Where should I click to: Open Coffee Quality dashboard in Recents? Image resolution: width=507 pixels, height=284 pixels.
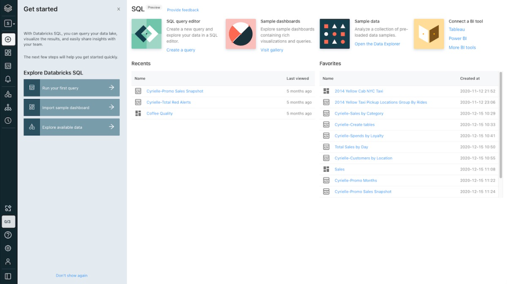click(159, 114)
